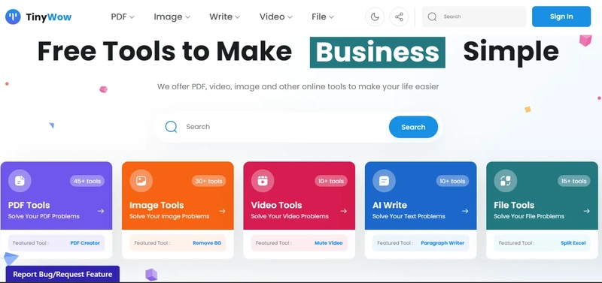Open the AI Write card title

pyautogui.click(x=390, y=205)
